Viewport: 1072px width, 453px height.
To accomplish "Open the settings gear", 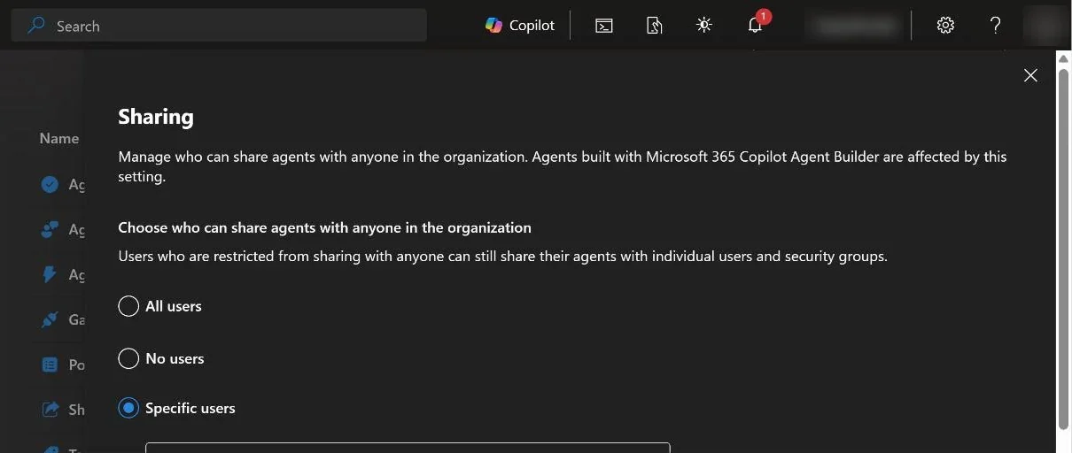I will click(x=945, y=25).
